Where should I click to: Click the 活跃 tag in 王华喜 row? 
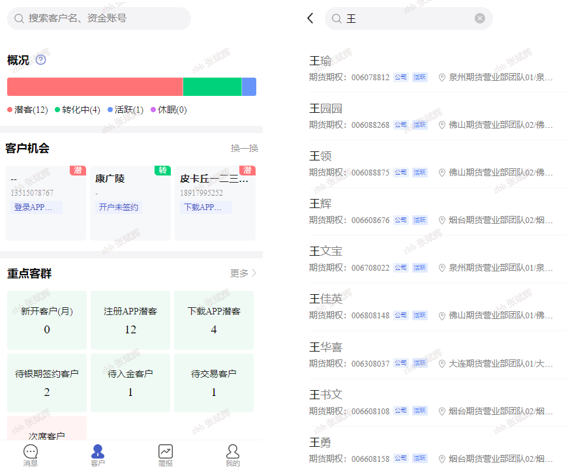420,363
